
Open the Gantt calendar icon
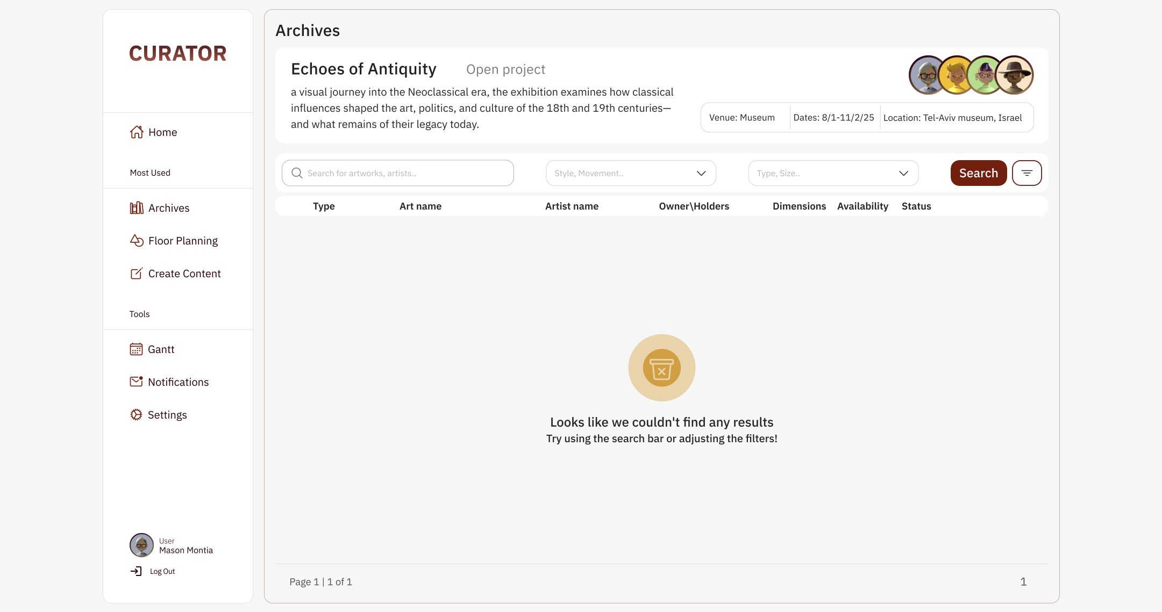click(137, 349)
